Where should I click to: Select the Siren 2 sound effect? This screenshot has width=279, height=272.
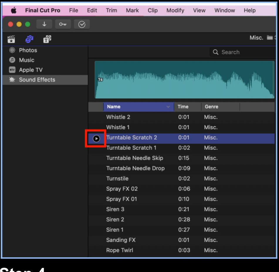(182, 220)
